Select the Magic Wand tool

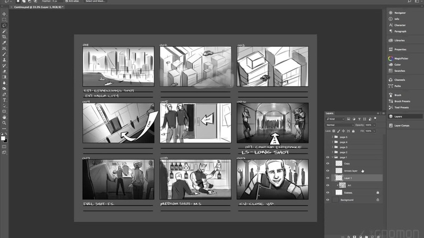point(4,31)
